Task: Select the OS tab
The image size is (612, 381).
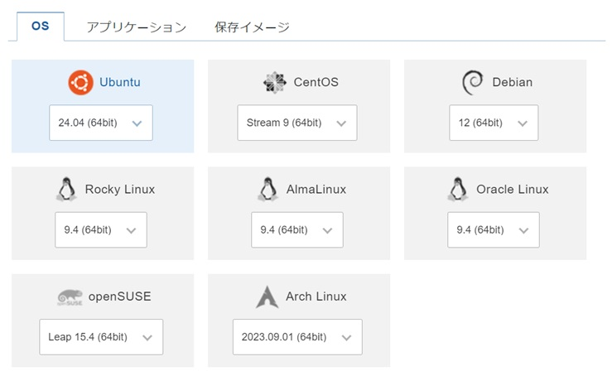Action: click(x=41, y=27)
